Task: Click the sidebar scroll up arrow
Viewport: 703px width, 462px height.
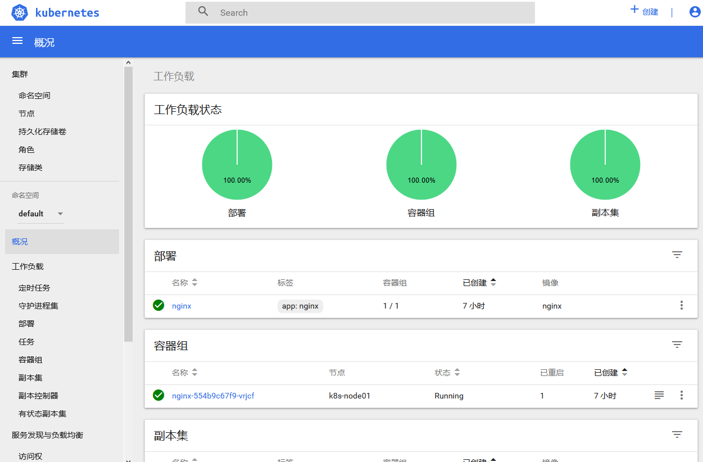Action: point(128,62)
